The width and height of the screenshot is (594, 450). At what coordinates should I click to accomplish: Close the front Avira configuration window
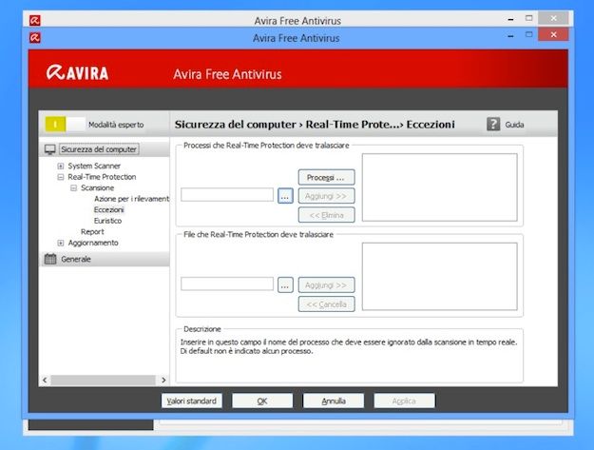553,34
